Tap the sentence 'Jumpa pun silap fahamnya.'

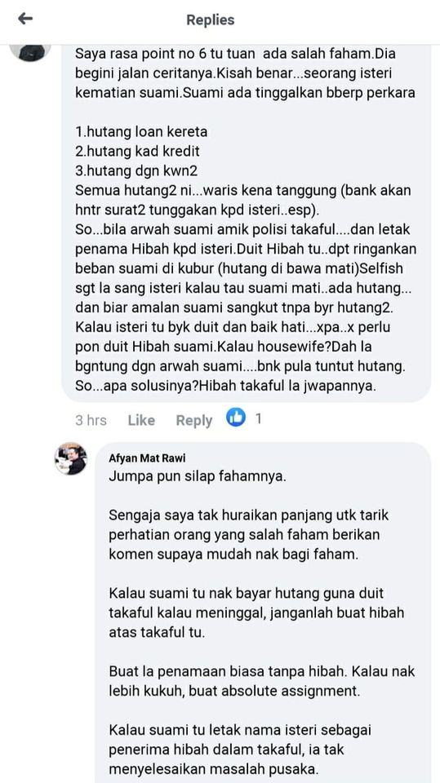(198, 476)
